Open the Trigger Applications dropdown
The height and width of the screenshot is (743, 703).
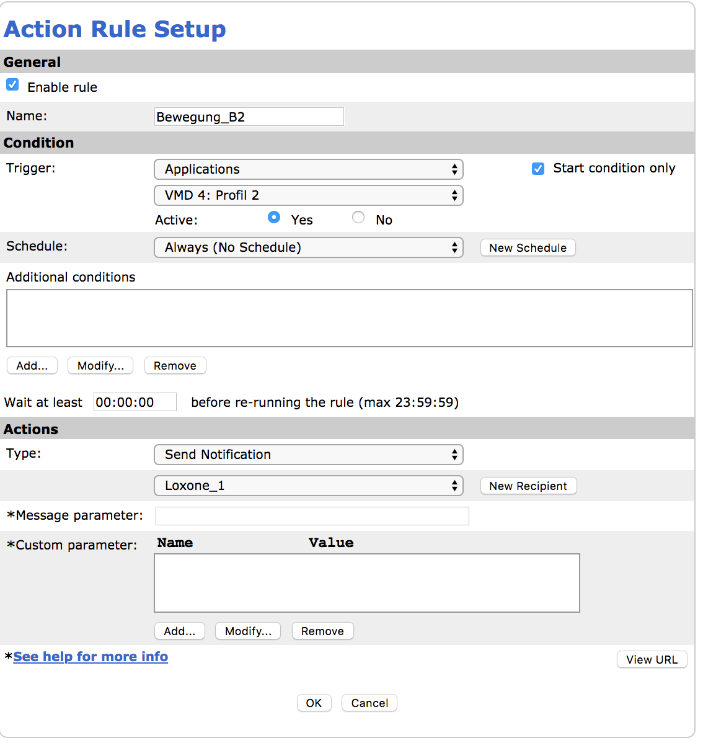point(308,169)
